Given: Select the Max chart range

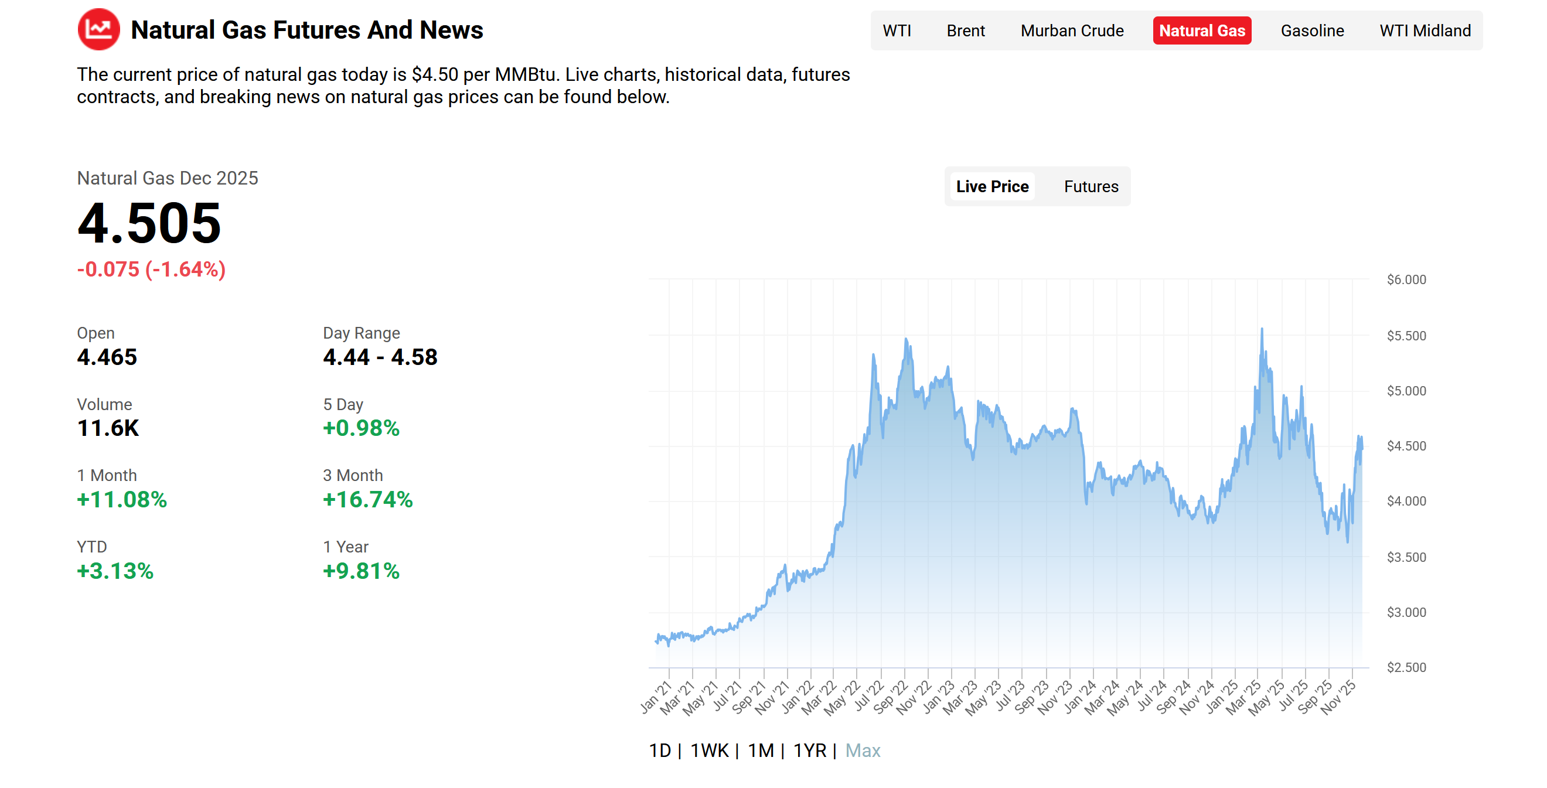Looking at the screenshot, I should click(863, 750).
